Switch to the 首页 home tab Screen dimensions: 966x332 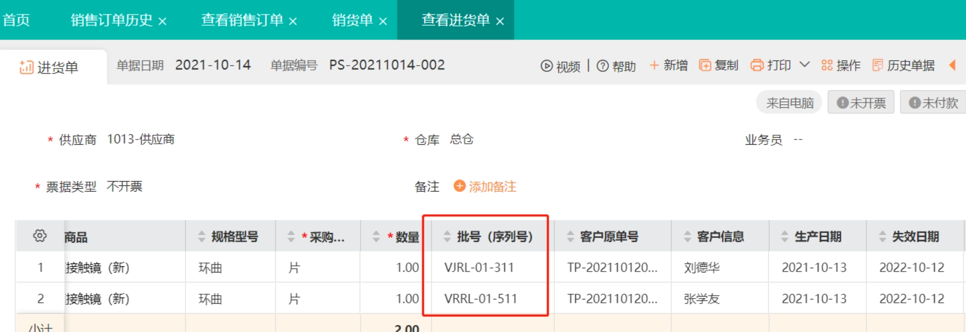coord(16,20)
